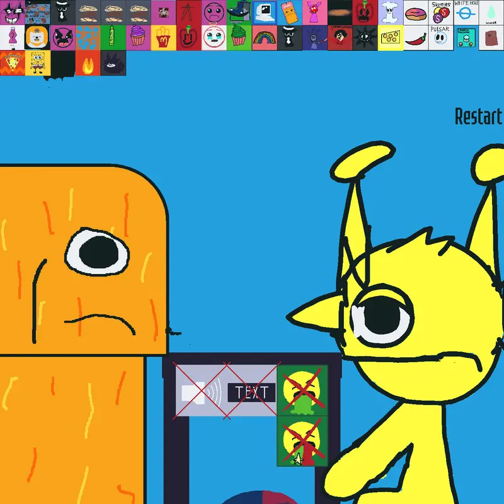Pick the purple sad face character

click(x=214, y=13)
